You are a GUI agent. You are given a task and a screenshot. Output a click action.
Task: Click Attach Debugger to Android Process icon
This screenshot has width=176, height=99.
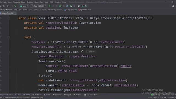[x=71, y=6]
